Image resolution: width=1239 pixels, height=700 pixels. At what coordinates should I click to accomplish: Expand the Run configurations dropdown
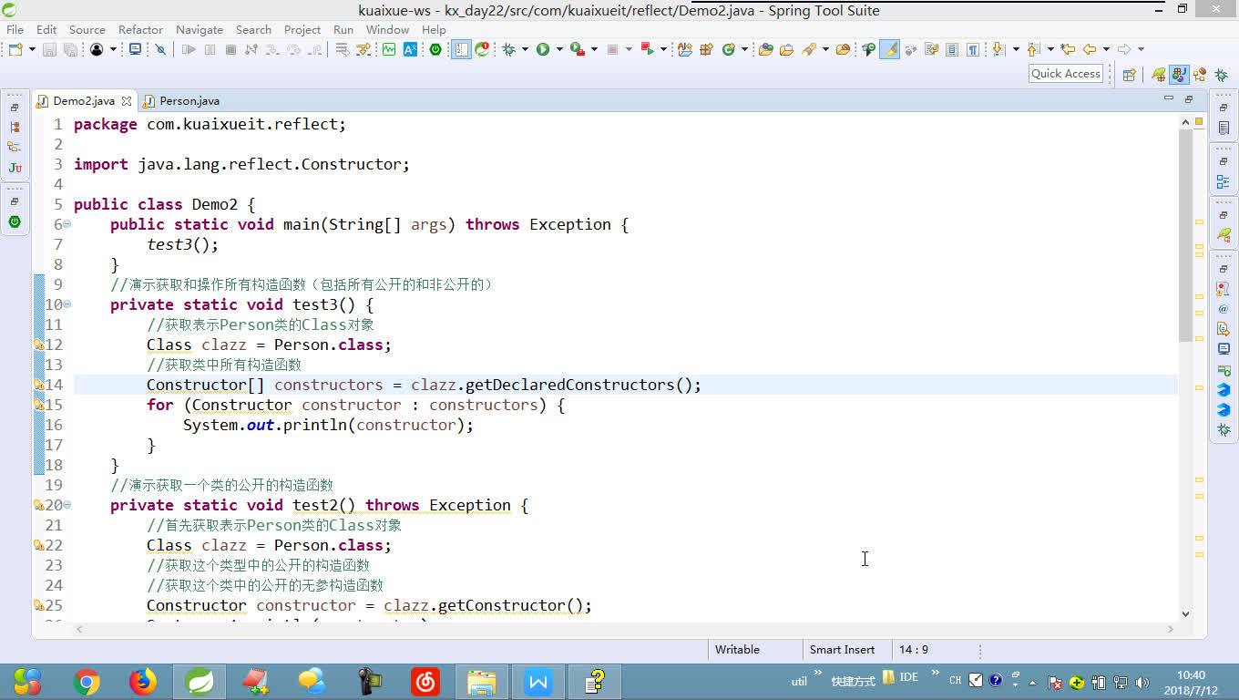point(558,49)
